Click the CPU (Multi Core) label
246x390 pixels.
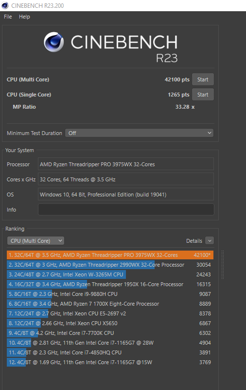click(28, 79)
